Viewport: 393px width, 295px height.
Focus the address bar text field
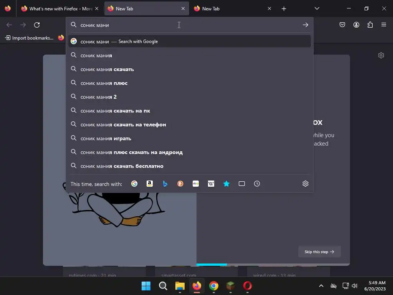[189, 25]
